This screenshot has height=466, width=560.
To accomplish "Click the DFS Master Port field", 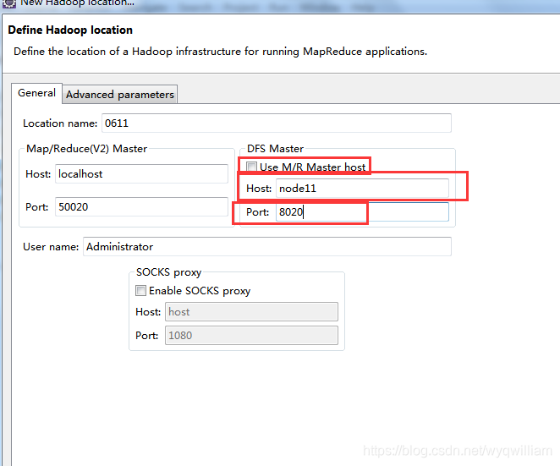I will (362, 211).
